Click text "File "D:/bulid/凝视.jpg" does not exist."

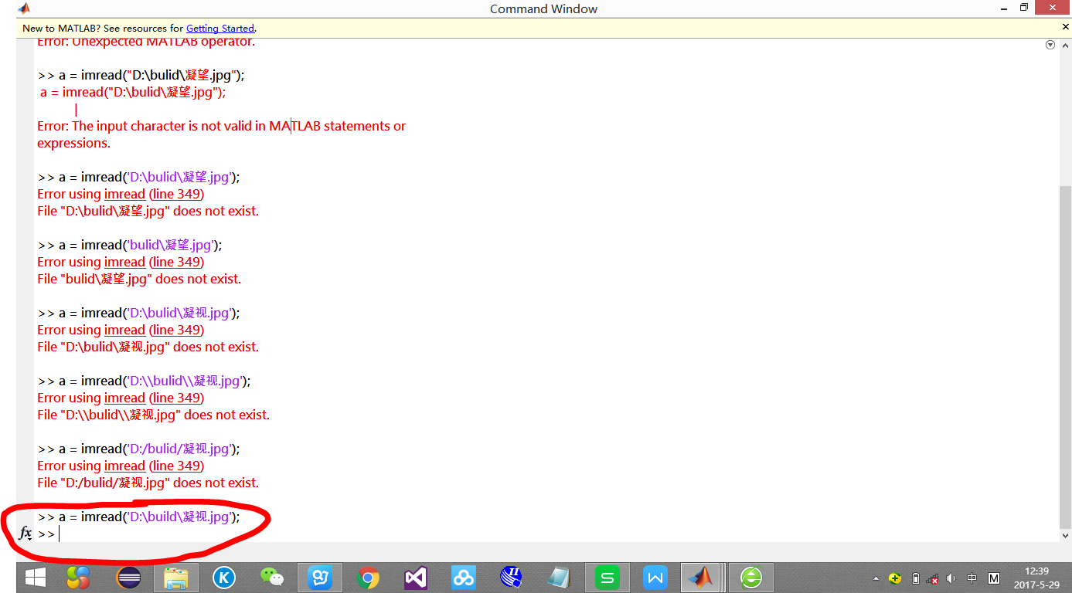point(148,483)
